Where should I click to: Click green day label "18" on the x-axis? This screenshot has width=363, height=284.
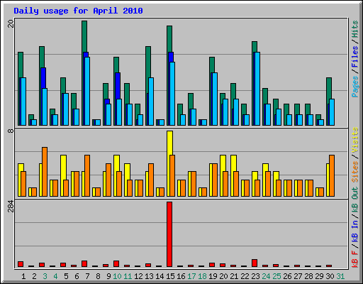pos(202,276)
